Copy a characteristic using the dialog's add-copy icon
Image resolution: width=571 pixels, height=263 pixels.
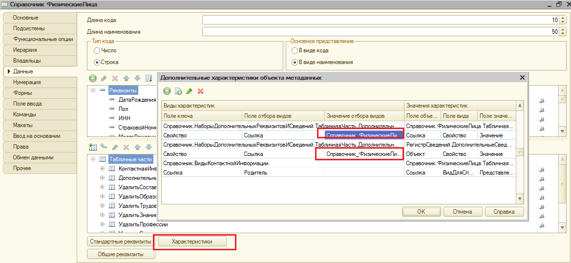pos(178,91)
